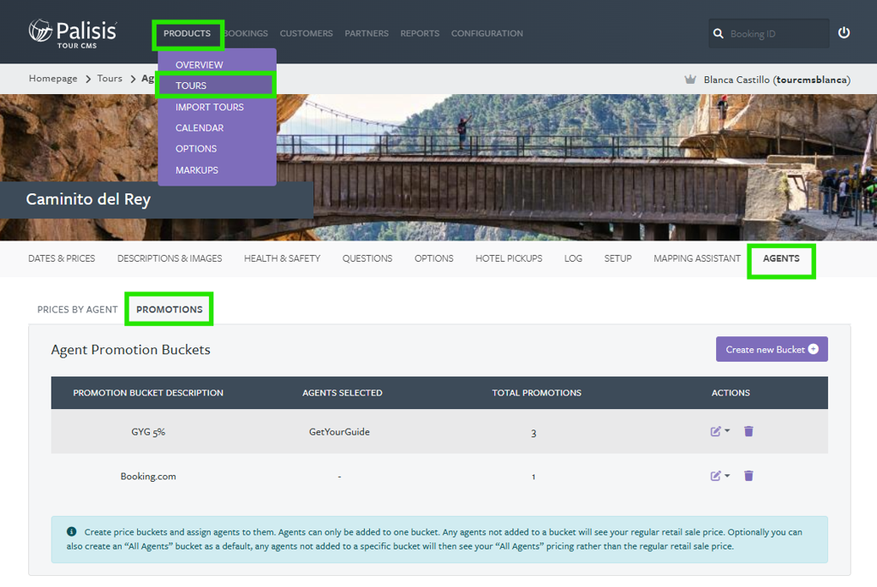Screen dimensions: 877x587
Task: Select Calendar in Products dropdown
Action: tap(199, 128)
